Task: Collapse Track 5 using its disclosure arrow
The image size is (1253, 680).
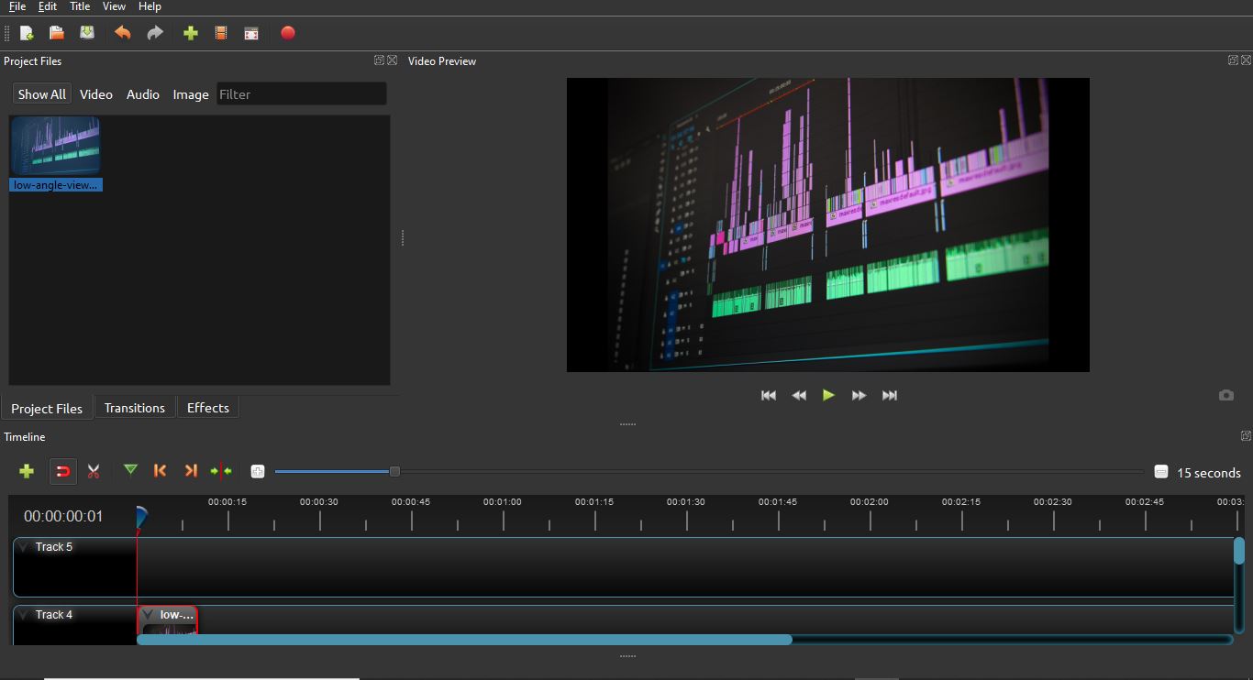Action: pyautogui.click(x=25, y=546)
